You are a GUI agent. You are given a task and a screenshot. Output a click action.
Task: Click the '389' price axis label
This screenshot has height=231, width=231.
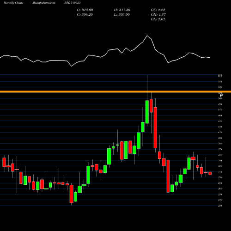[x=220, y=144]
